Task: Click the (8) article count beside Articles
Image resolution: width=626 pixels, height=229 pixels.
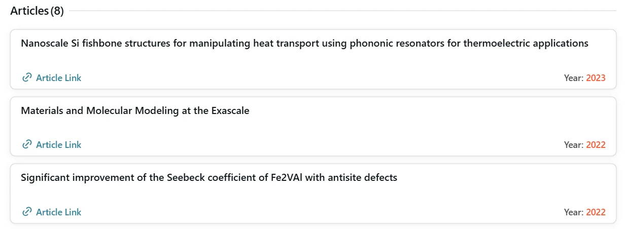Action: (57, 11)
